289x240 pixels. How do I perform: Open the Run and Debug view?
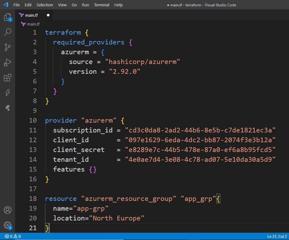point(7,62)
